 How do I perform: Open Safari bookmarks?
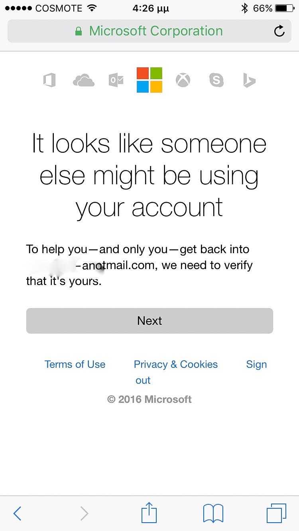213,513
